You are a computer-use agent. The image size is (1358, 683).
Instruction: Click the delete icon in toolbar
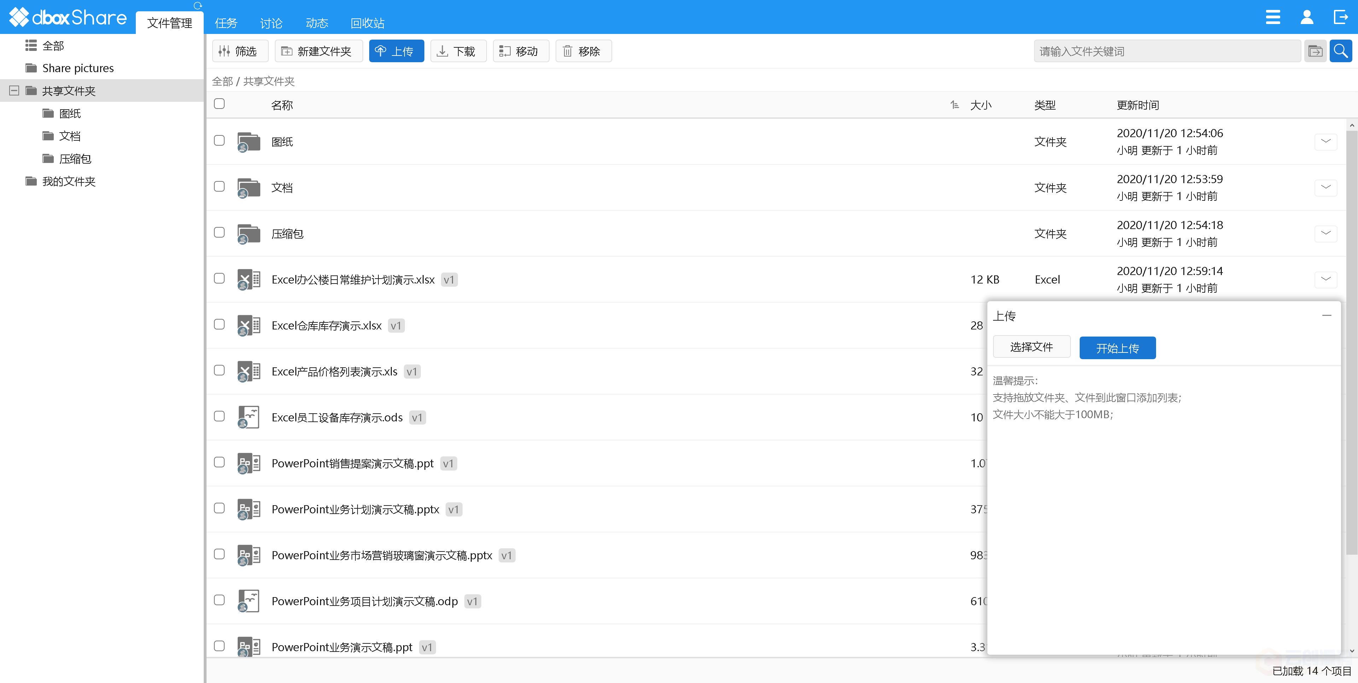coord(581,51)
